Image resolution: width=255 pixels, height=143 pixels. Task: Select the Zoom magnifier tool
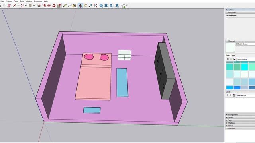90,6
